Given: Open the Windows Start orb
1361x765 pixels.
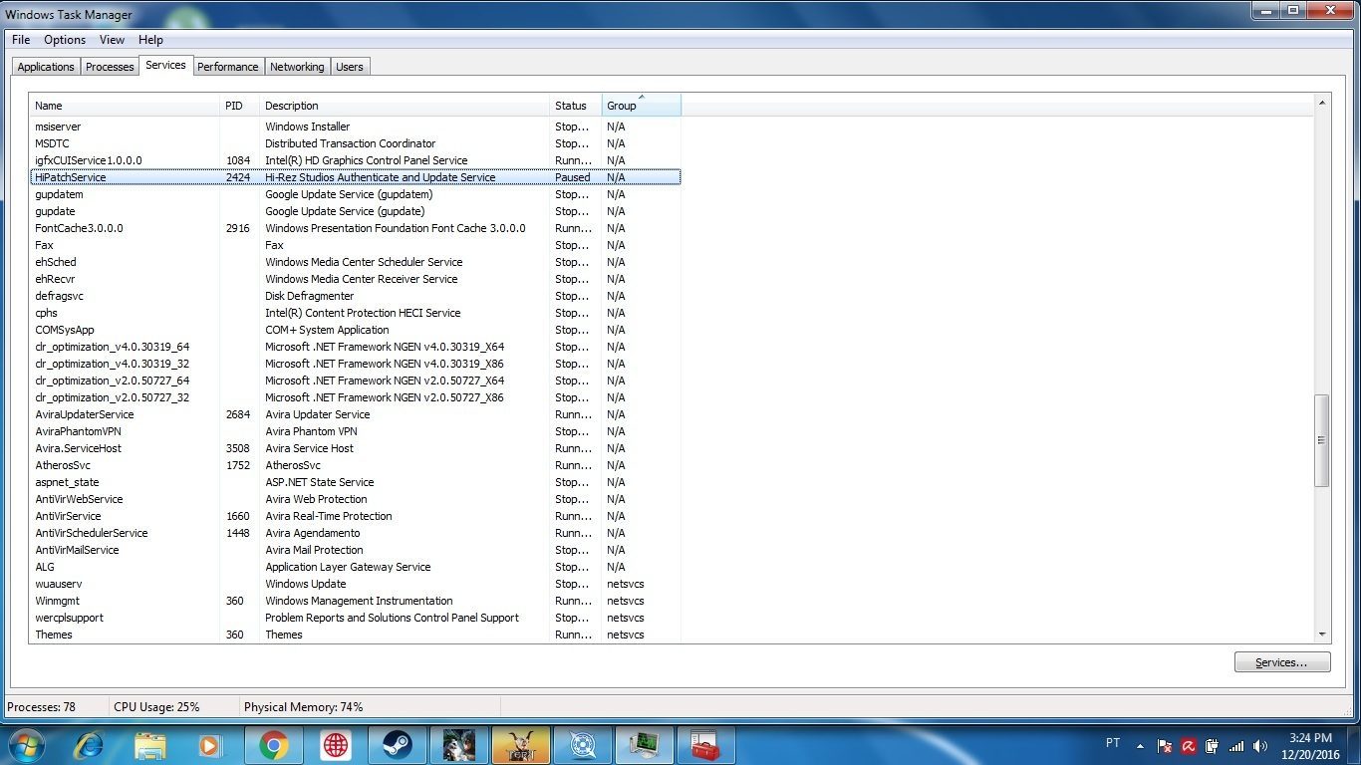Looking at the screenshot, I should (x=25, y=744).
